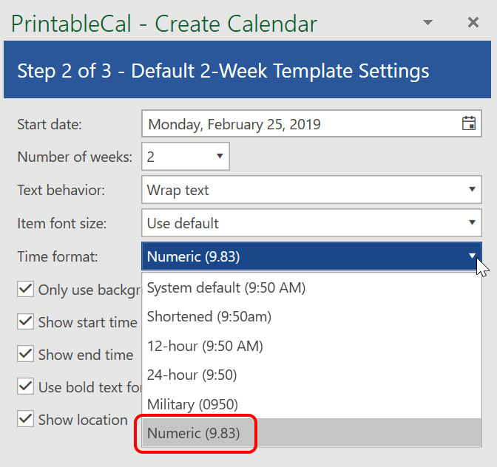Click the Start date text field

click(x=296, y=124)
